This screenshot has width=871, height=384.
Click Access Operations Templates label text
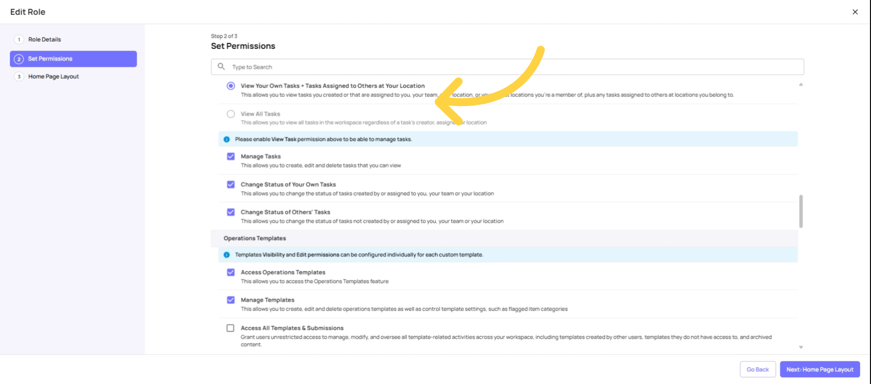283,273
